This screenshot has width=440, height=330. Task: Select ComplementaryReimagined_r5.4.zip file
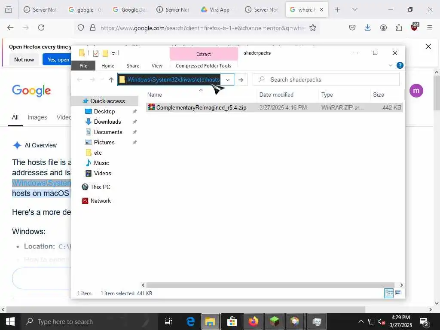pyautogui.click(x=275, y=107)
